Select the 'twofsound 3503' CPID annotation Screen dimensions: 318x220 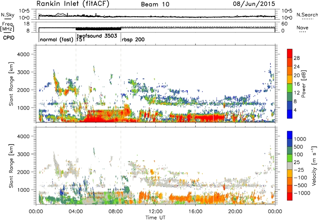97,36
